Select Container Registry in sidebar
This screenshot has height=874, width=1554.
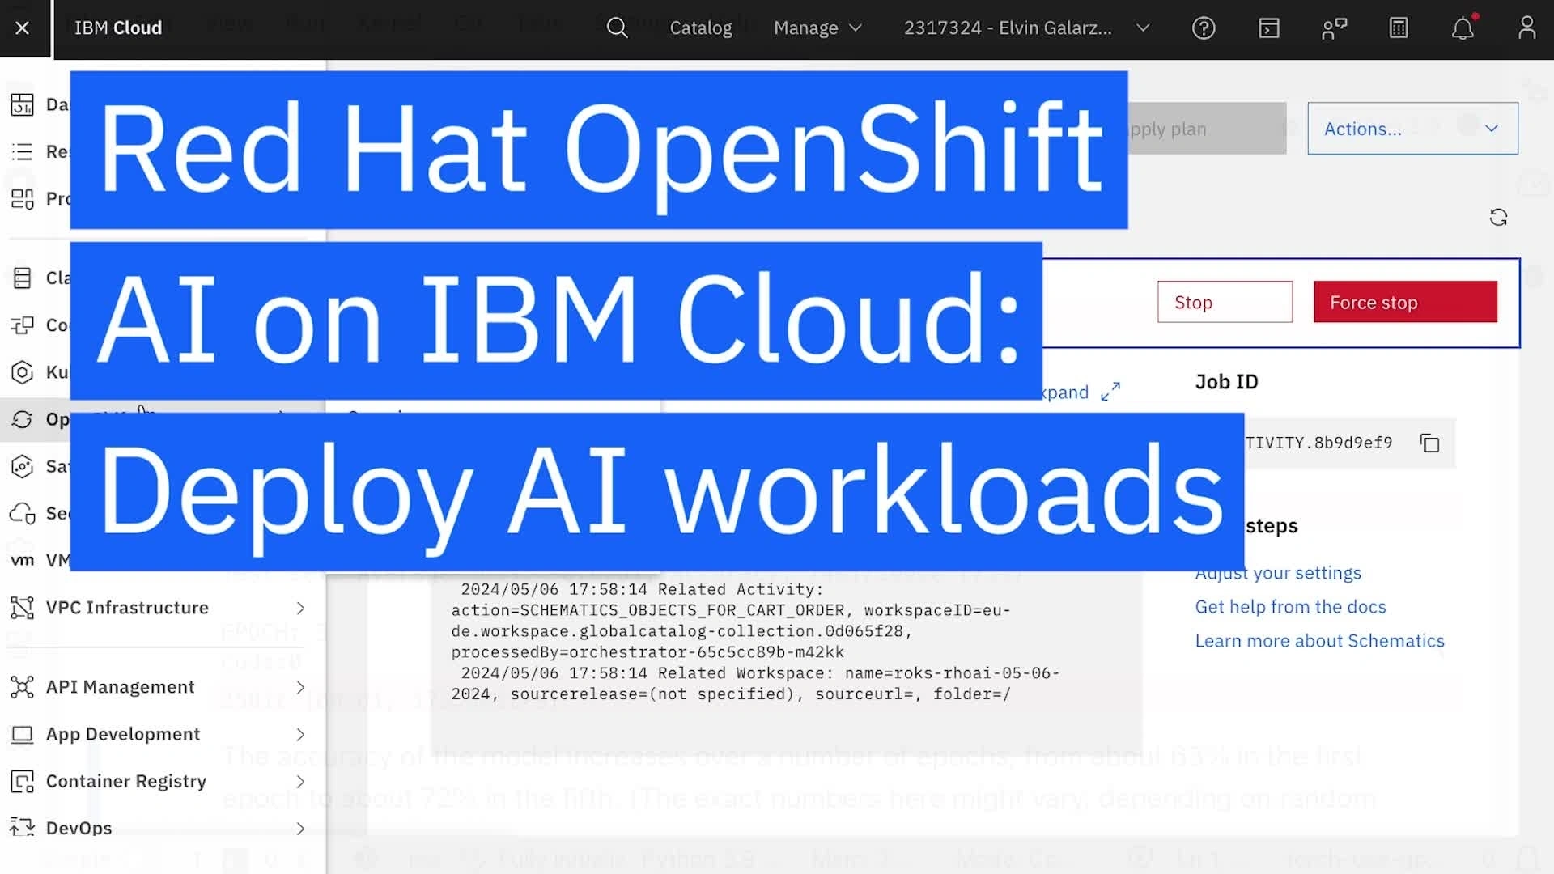point(126,782)
